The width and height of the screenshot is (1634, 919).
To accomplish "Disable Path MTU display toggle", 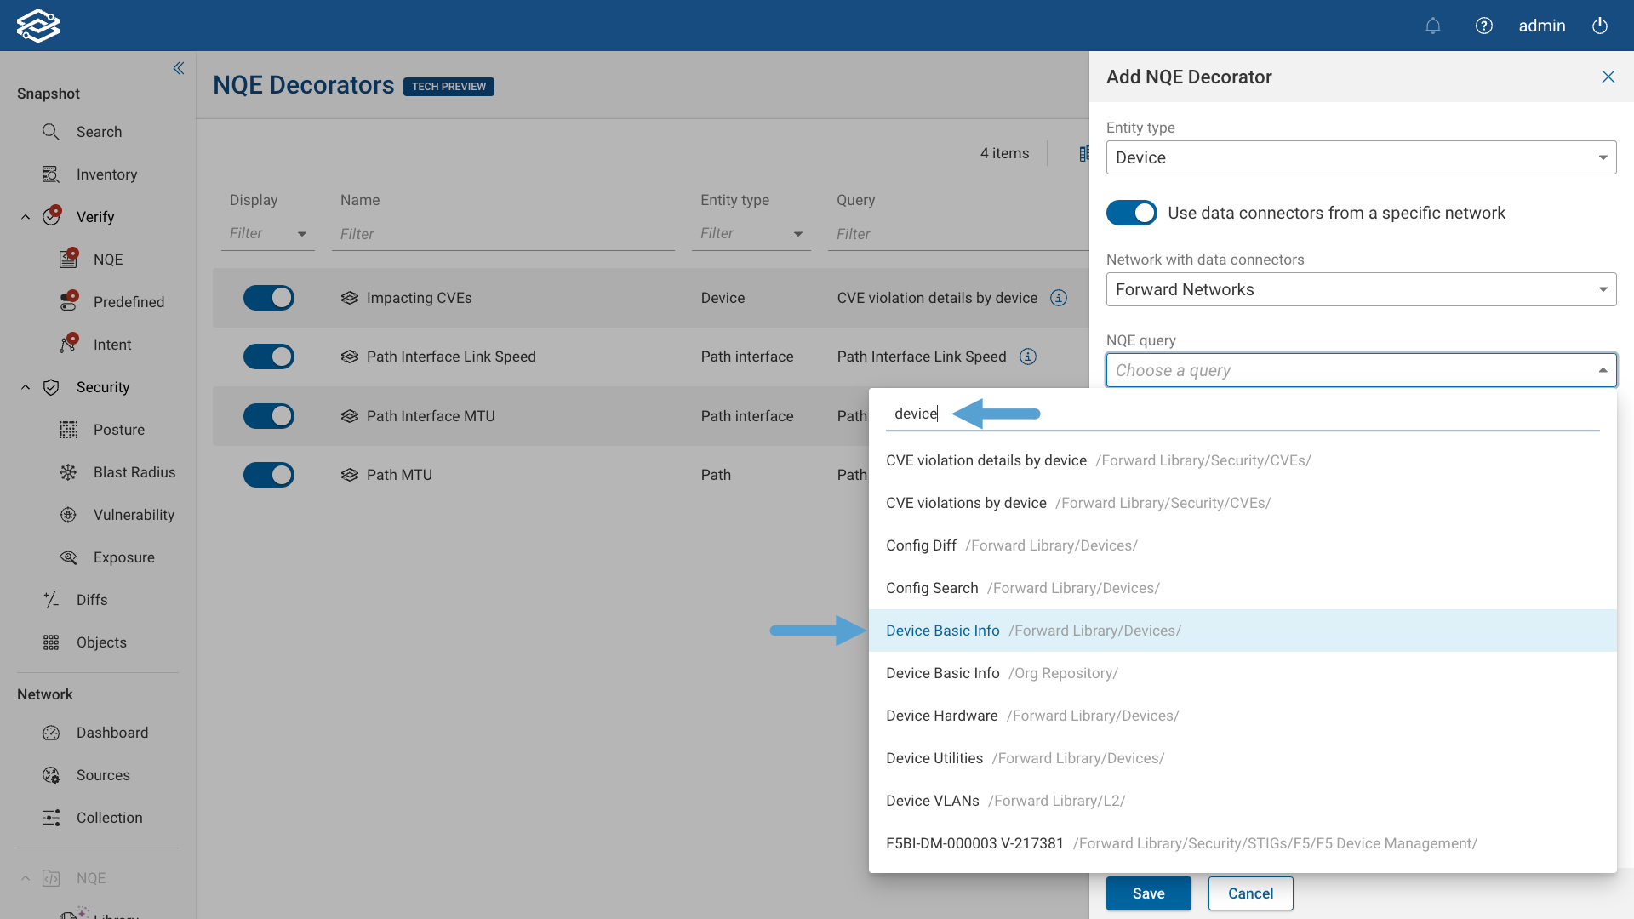I will click(x=269, y=475).
